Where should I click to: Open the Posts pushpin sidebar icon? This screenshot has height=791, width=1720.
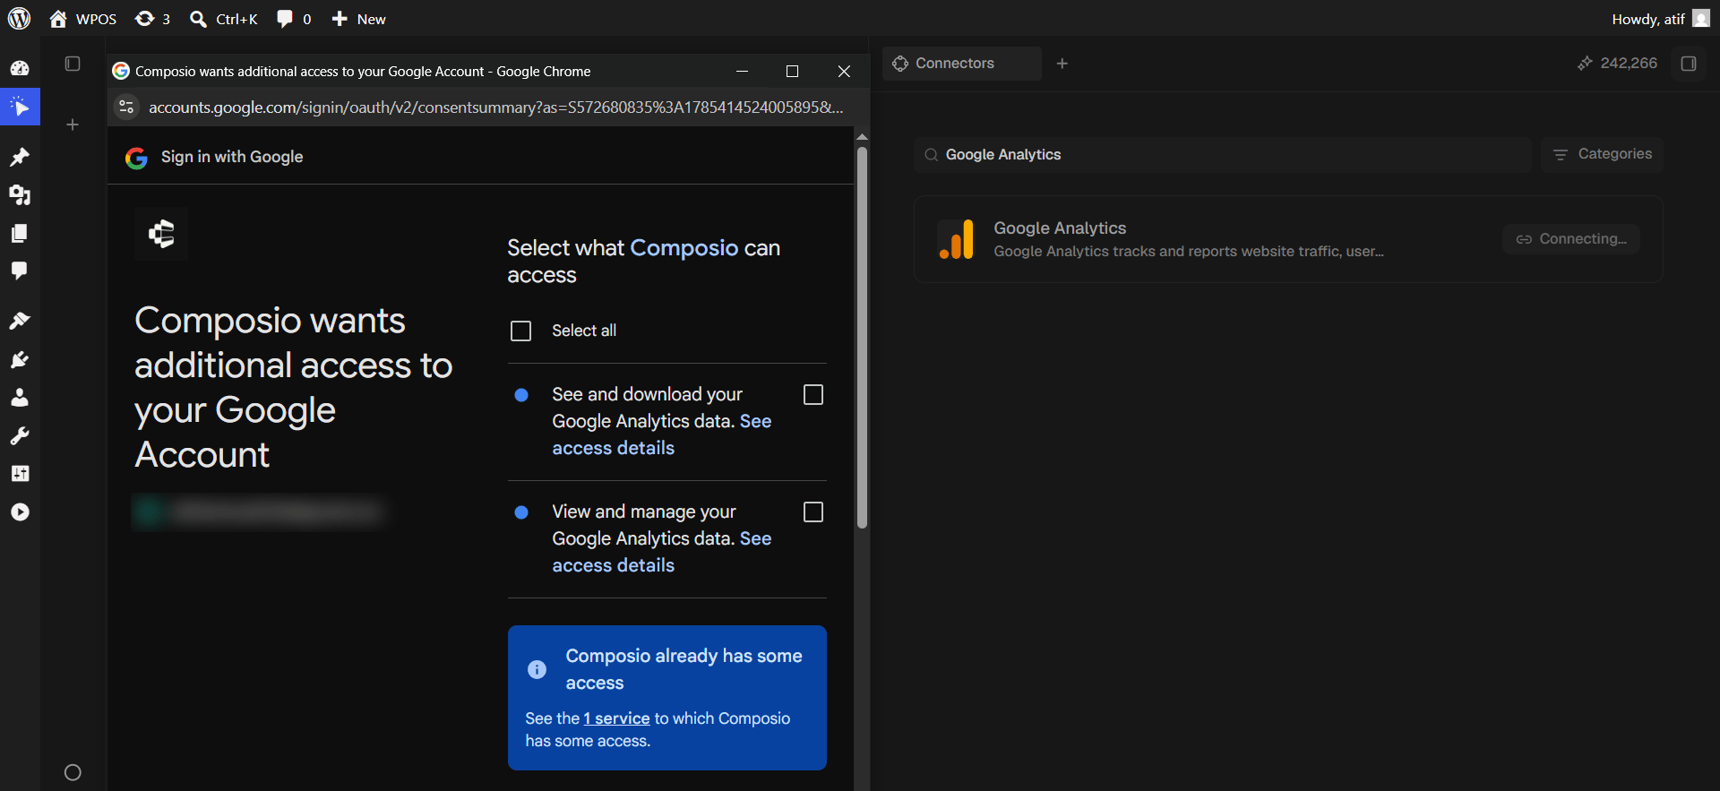(x=20, y=157)
